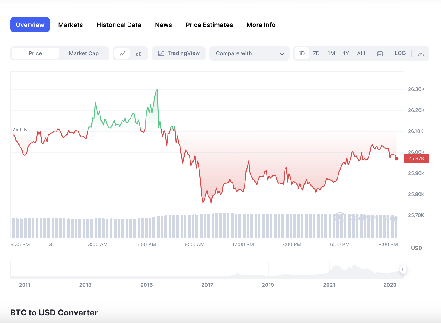Click the 7D range button
This screenshot has width=441, height=323.
tap(316, 53)
